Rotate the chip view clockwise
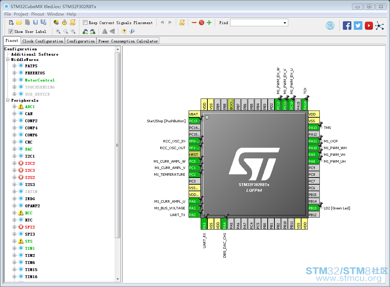 93,31
